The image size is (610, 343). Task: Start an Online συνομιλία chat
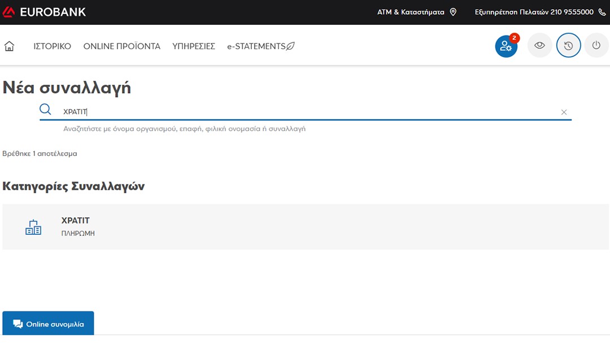click(x=48, y=324)
